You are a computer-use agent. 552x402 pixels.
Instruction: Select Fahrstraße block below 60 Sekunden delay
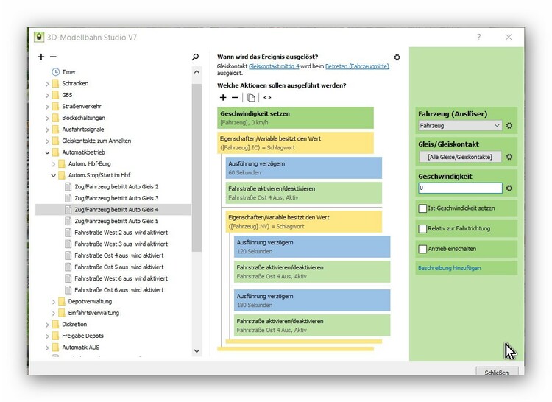303,193
